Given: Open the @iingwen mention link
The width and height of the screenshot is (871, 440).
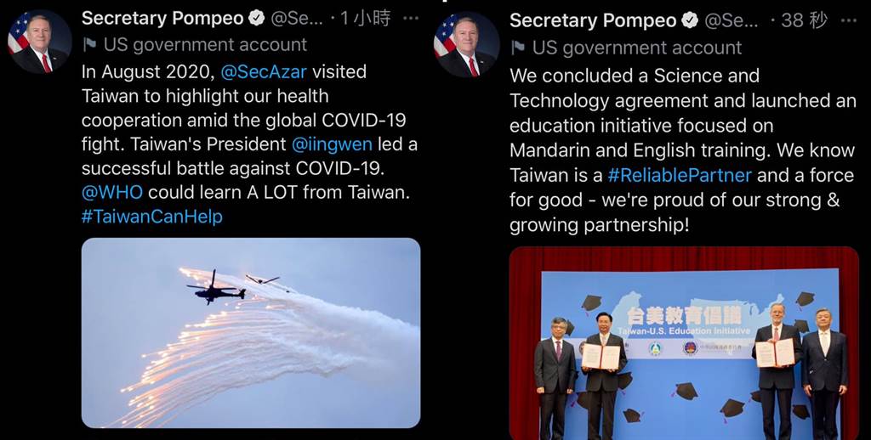Looking at the screenshot, I should click(332, 144).
